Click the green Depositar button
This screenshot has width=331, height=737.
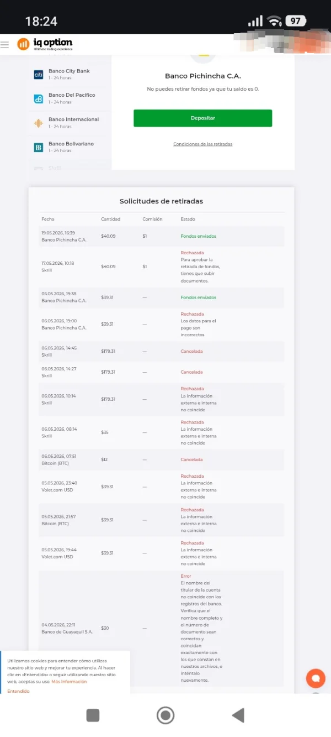click(x=202, y=118)
